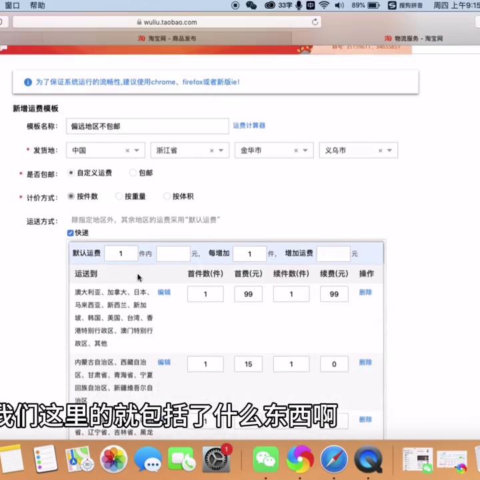Open FaceTime in the Dock
This screenshot has height=480, width=480.
coord(181,459)
